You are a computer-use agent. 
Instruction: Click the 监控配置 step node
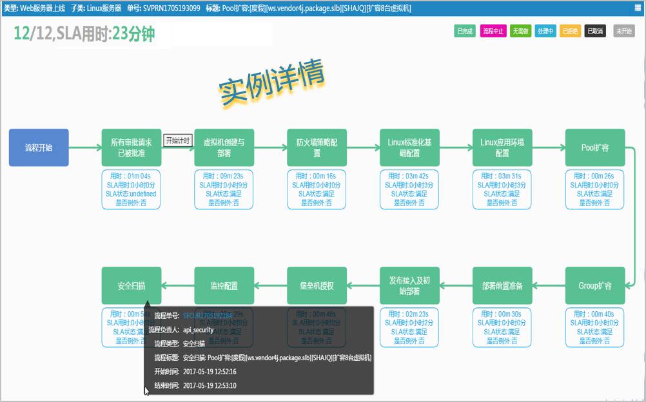224,285
